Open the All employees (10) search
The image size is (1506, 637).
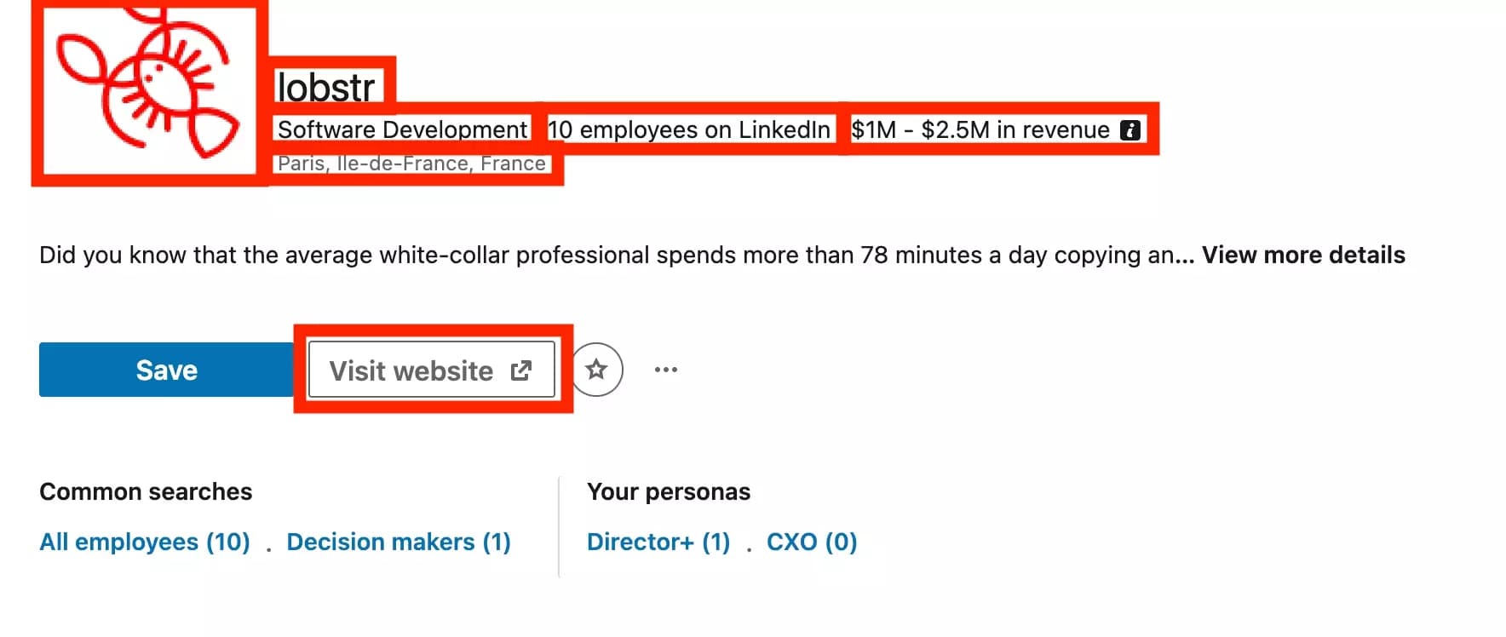coord(145,542)
